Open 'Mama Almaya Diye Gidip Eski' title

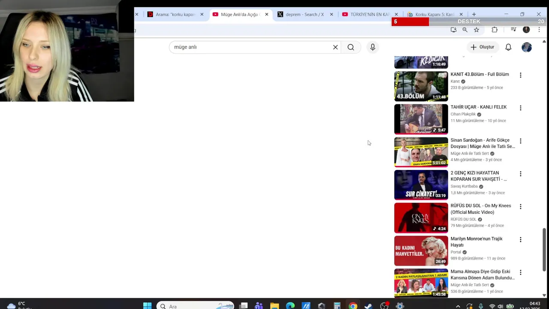pos(483,275)
